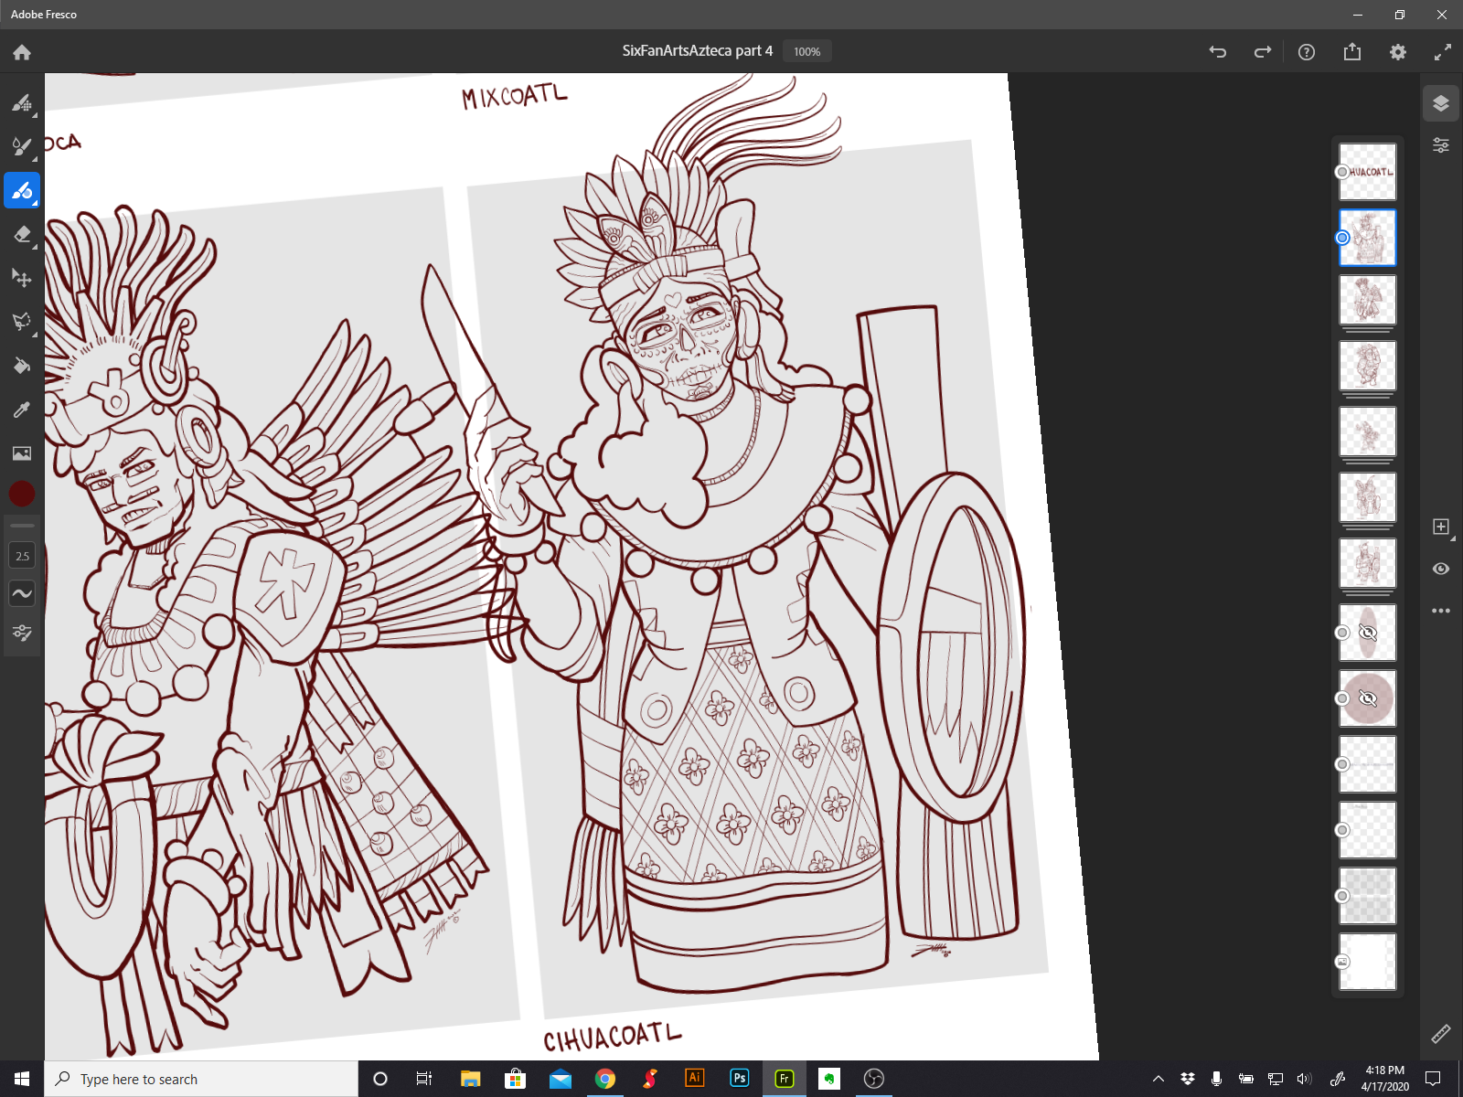
Task: Expand add layer options arrow
Action: (x=1454, y=538)
